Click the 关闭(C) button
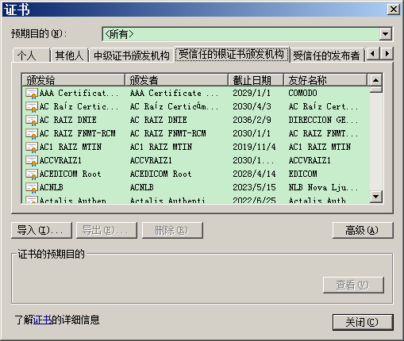This screenshot has width=404, height=341. pos(363,322)
